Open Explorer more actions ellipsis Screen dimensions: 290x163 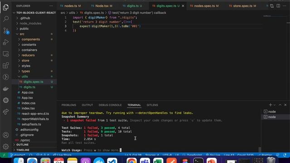pos(51,6)
